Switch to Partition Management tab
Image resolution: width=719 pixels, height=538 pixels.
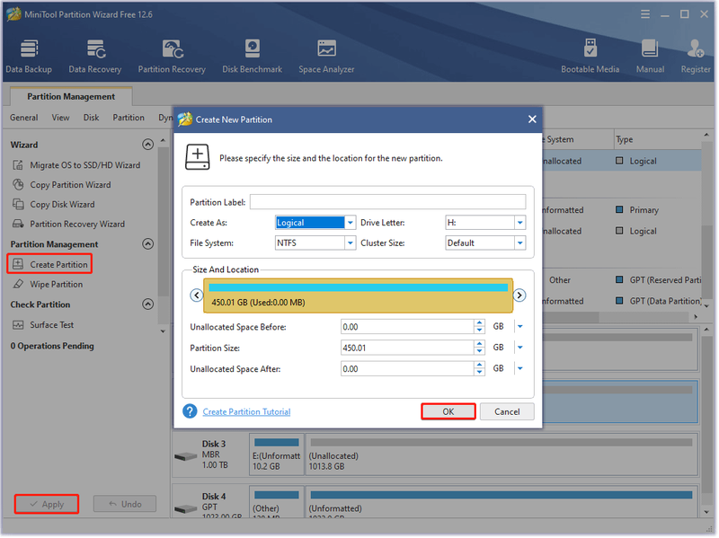(x=71, y=97)
